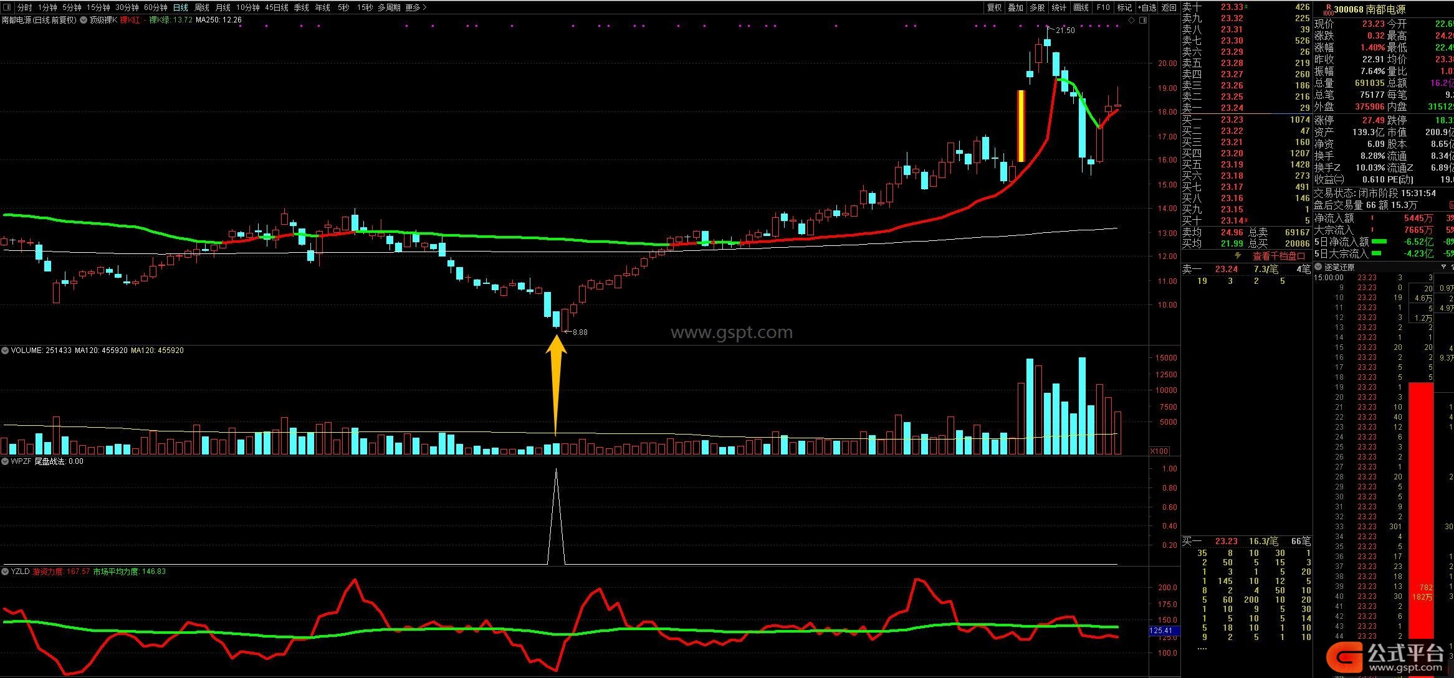This screenshot has width=1454, height=678.
Task: Click the 叠加 overlay button
Action: pos(1016,7)
